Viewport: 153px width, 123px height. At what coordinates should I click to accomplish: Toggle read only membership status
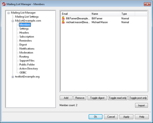click(118, 98)
